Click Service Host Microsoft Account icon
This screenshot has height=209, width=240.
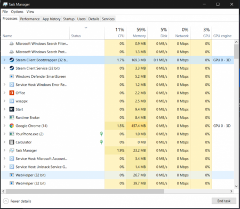point(12,158)
